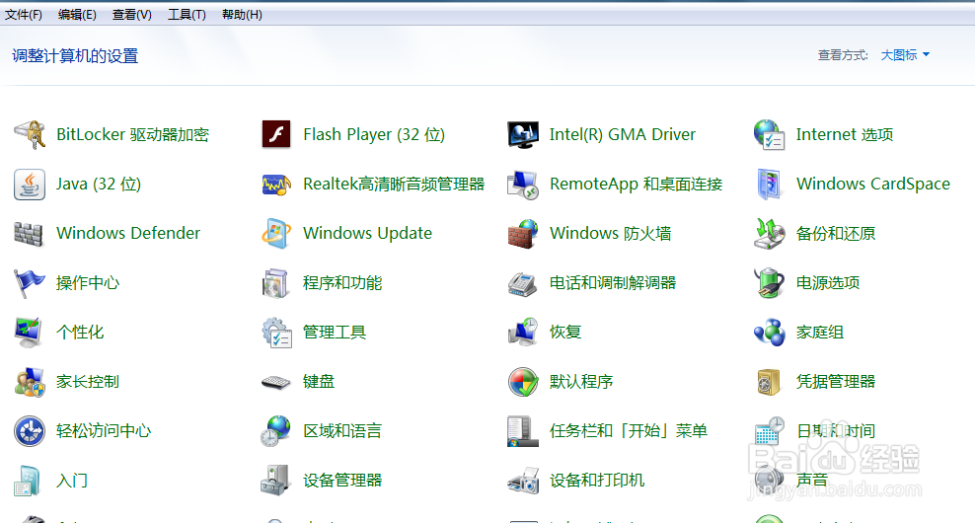Open the BitLocker drive encryption icon
Screen dimensions: 975x523
pos(30,135)
